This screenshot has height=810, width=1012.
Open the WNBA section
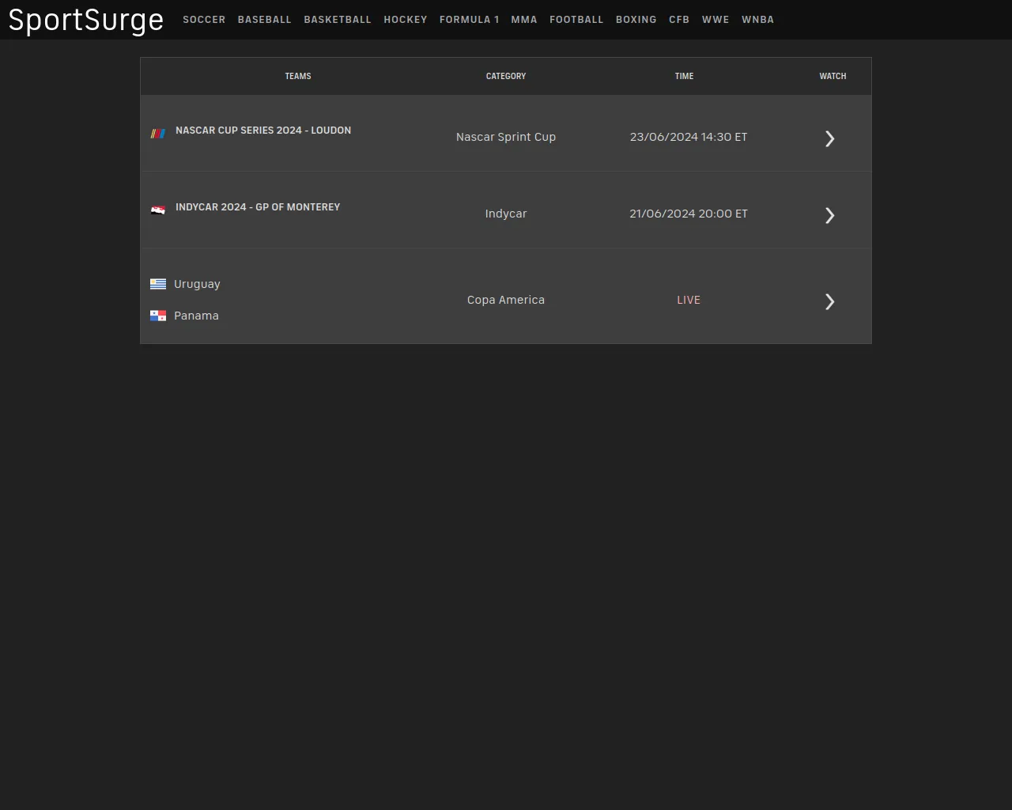click(x=757, y=20)
